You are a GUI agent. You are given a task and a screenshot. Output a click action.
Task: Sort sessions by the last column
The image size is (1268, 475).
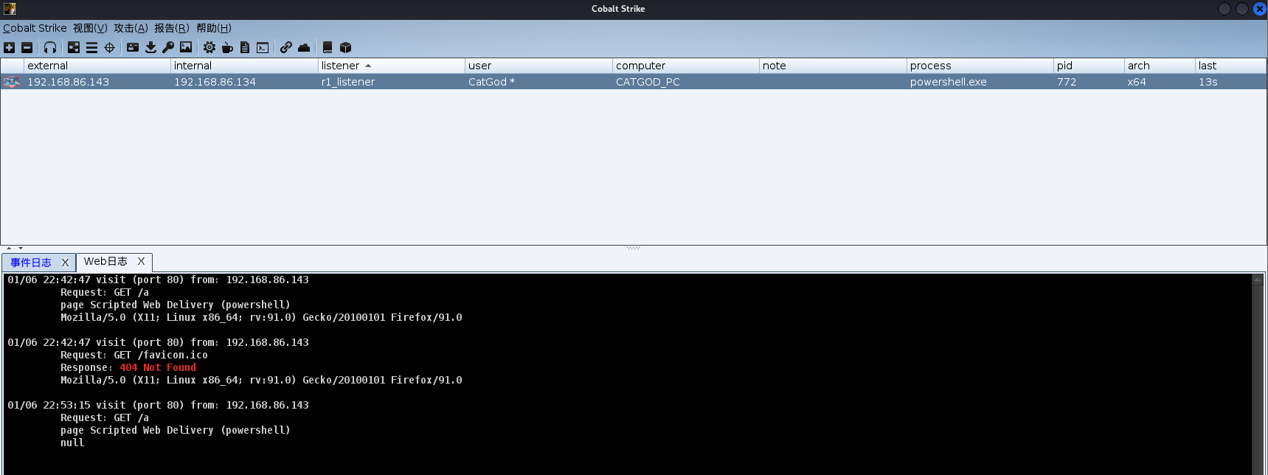[x=1230, y=66]
